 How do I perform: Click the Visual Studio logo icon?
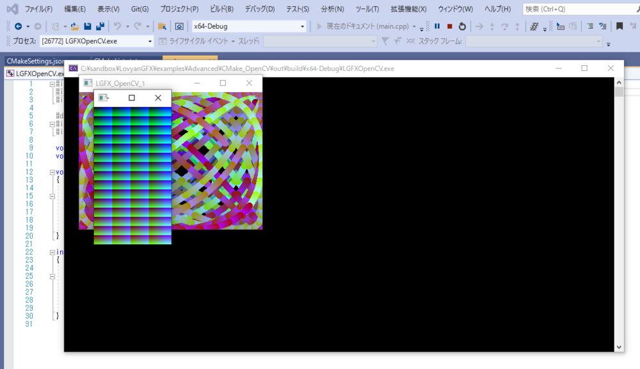(13, 9)
